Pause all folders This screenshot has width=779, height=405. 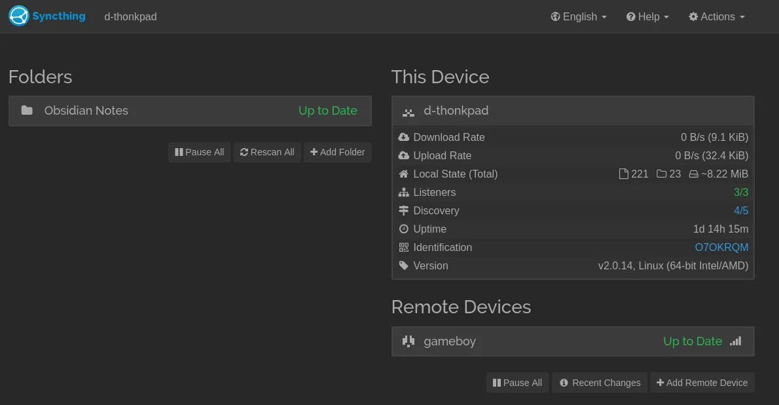coord(200,152)
